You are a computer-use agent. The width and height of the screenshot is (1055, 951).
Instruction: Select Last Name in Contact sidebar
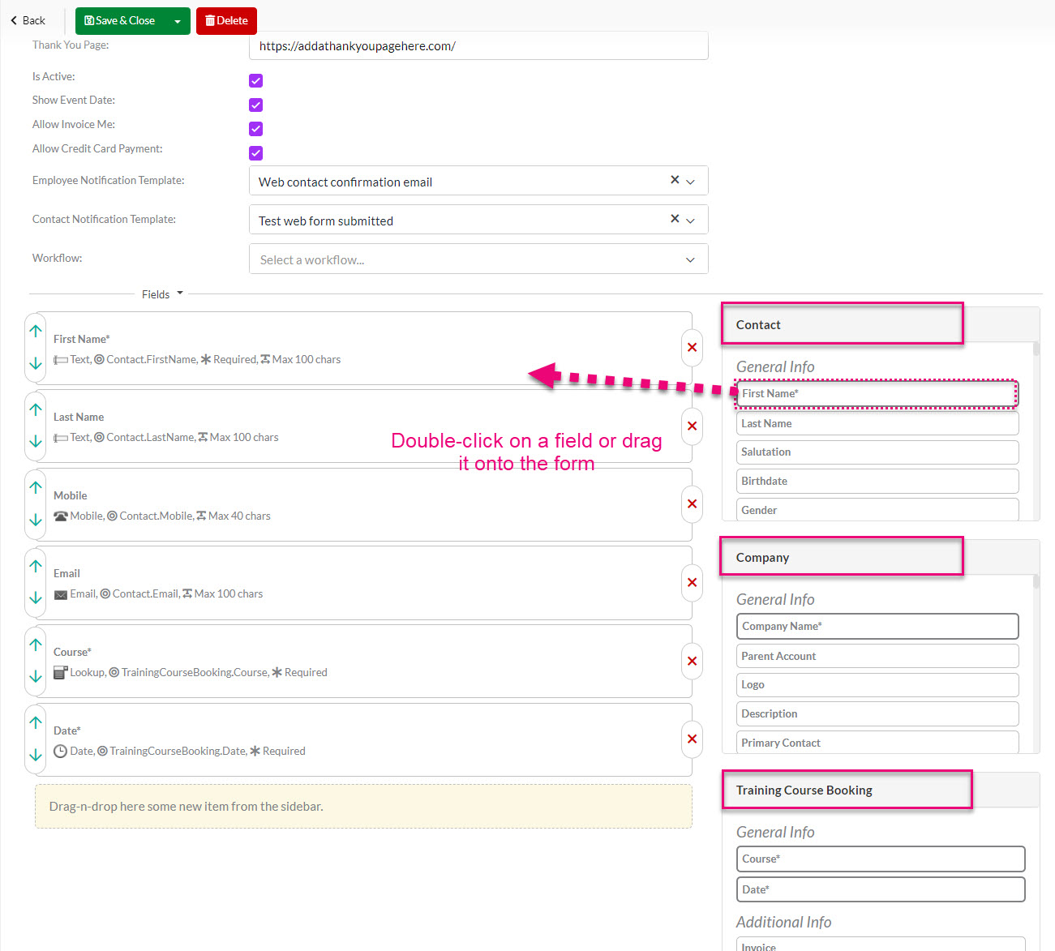(x=877, y=423)
